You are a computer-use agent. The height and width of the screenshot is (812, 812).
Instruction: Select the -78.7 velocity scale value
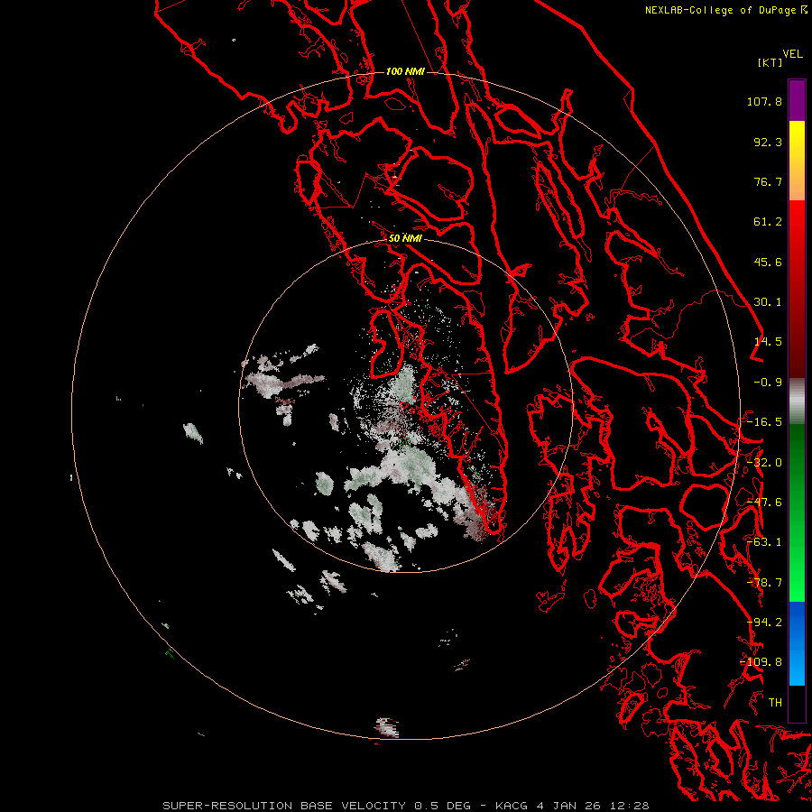pos(764,583)
